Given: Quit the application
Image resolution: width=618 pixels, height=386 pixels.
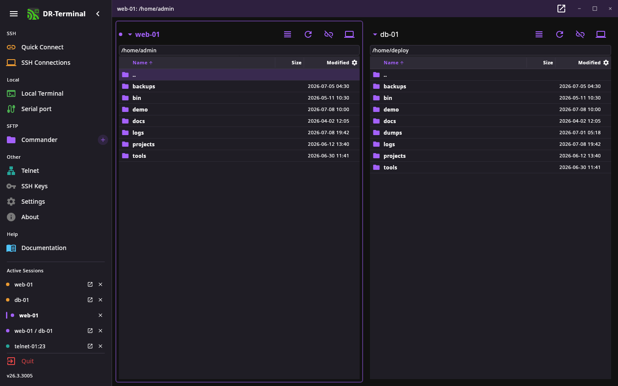Looking at the screenshot, I should 56,361.
